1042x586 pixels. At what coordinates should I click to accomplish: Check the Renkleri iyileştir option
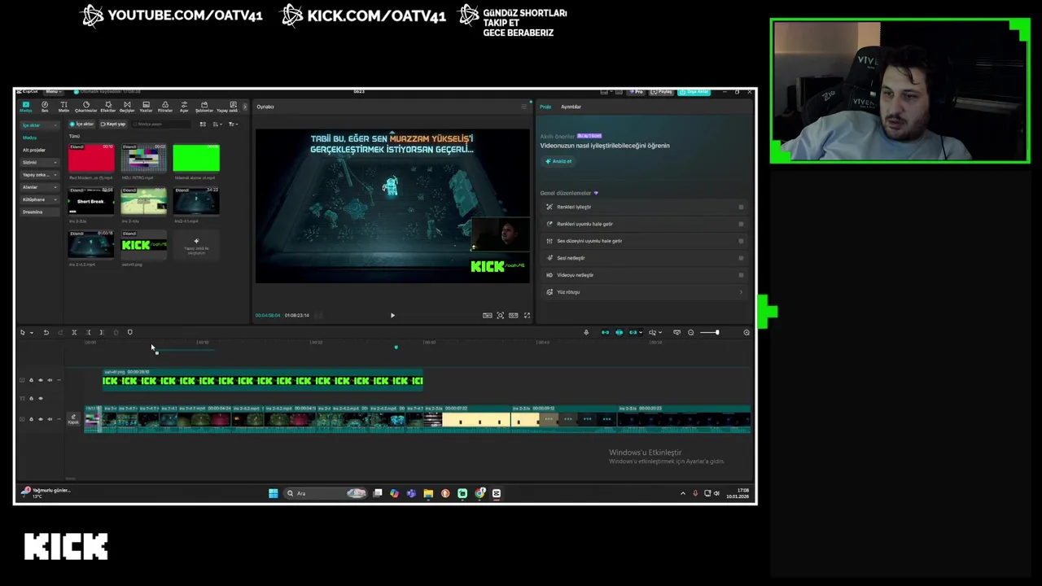click(x=741, y=207)
